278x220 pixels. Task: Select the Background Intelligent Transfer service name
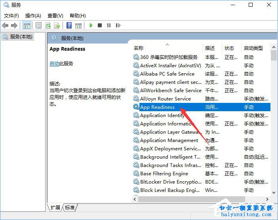coord(170,157)
